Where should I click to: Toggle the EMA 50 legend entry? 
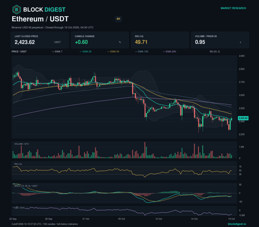click(113, 51)
